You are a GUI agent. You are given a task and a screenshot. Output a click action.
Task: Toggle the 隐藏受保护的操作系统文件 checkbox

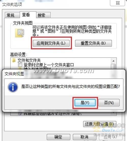[x=20, y=114]
